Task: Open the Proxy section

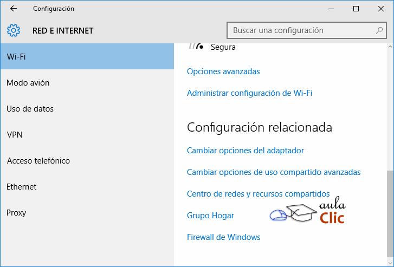Action: [16, 213]
